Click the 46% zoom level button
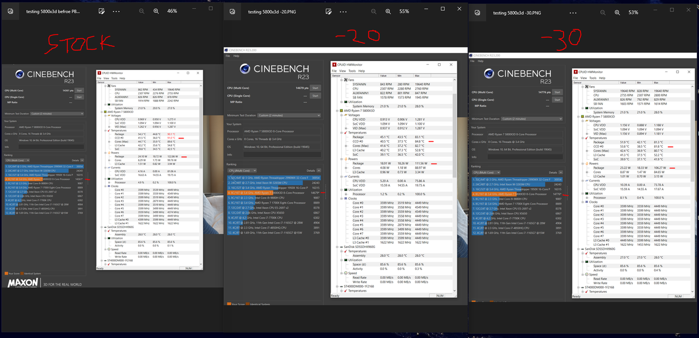Image resolution: width=699 pixels, height=338 pixels. (172, 11)
